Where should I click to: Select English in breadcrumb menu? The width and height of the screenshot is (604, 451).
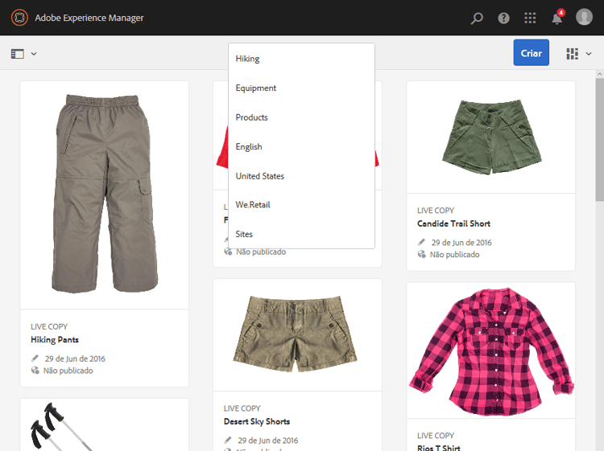pos(301,146)
